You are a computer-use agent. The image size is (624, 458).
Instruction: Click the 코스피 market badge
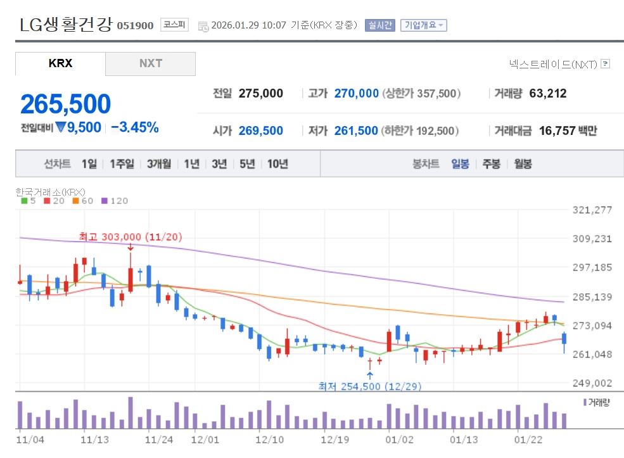pyautogui.click(x=174, y=25)
